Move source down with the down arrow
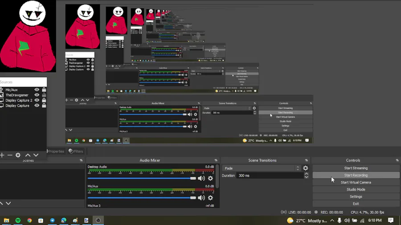This screenshot has width=401, height=225. point(36,155)
